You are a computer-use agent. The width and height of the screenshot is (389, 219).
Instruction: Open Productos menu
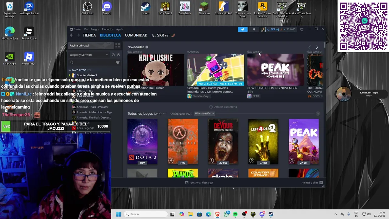pos(108,30)
